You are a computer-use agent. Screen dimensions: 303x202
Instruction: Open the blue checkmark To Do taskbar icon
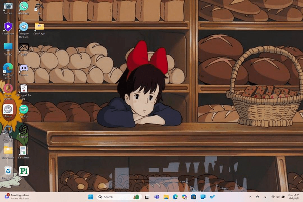212,197
